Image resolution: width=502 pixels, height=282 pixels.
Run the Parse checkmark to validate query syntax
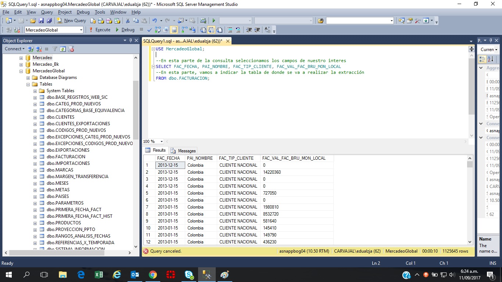coord(149,29)
